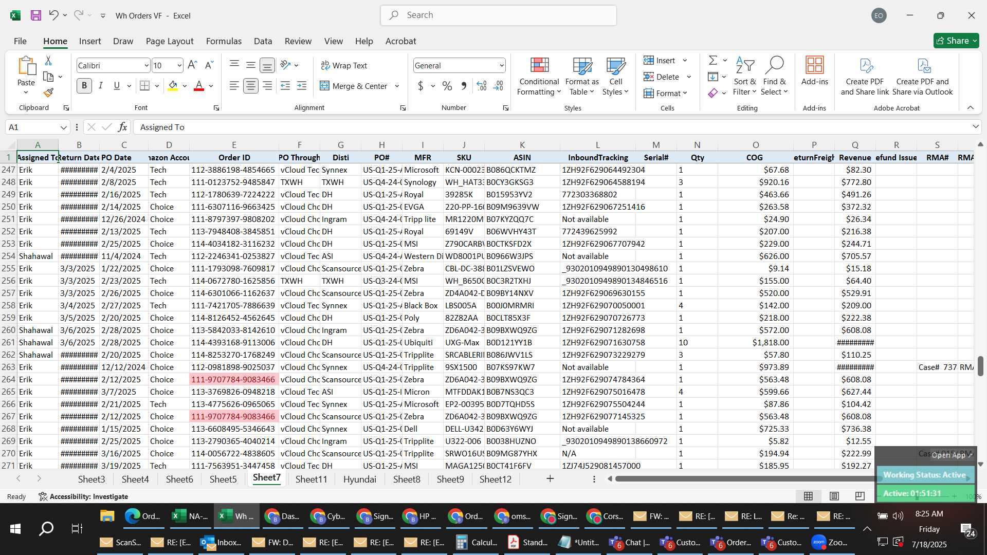Apply the accounting dollar format

[421, 86]
